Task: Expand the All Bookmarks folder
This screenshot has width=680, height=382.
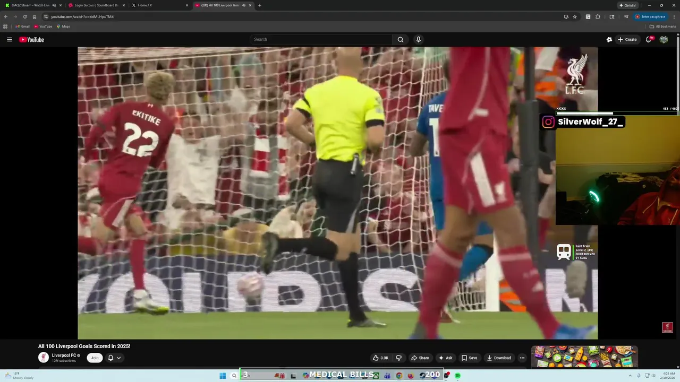Action: click(662, 27)
